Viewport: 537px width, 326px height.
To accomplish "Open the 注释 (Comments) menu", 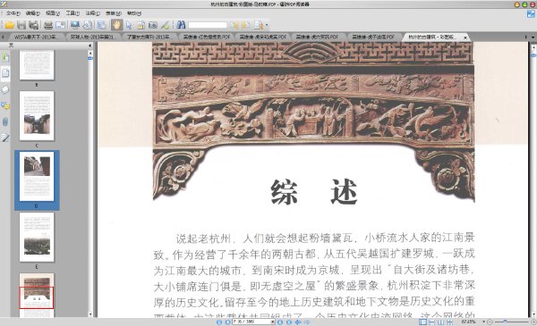I will pyautogui.click(x=93, y=13).
